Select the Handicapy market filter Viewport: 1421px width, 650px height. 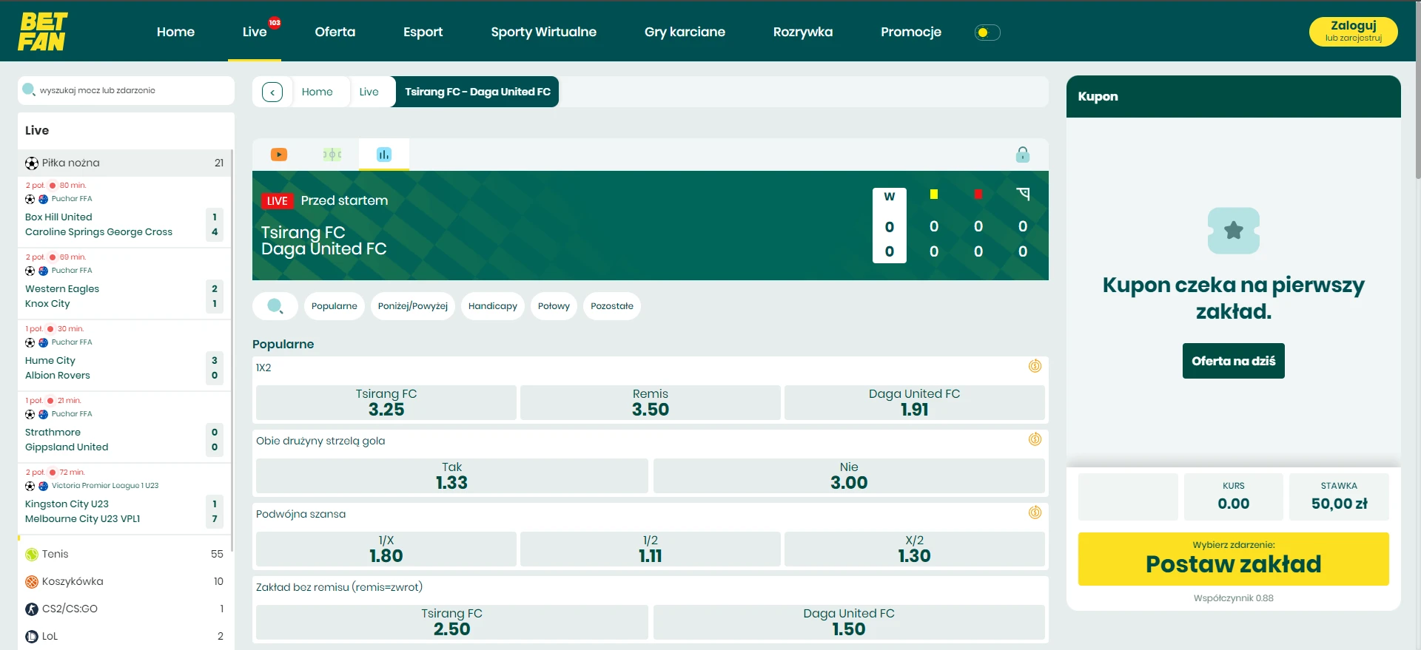coord(492,306)
